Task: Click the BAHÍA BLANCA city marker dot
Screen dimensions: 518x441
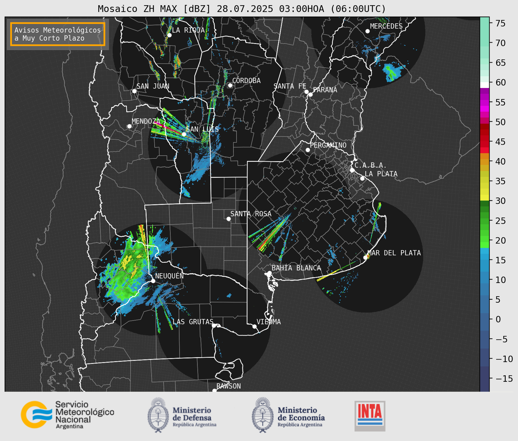Action: pyautogui.click(x=269, y=273)
